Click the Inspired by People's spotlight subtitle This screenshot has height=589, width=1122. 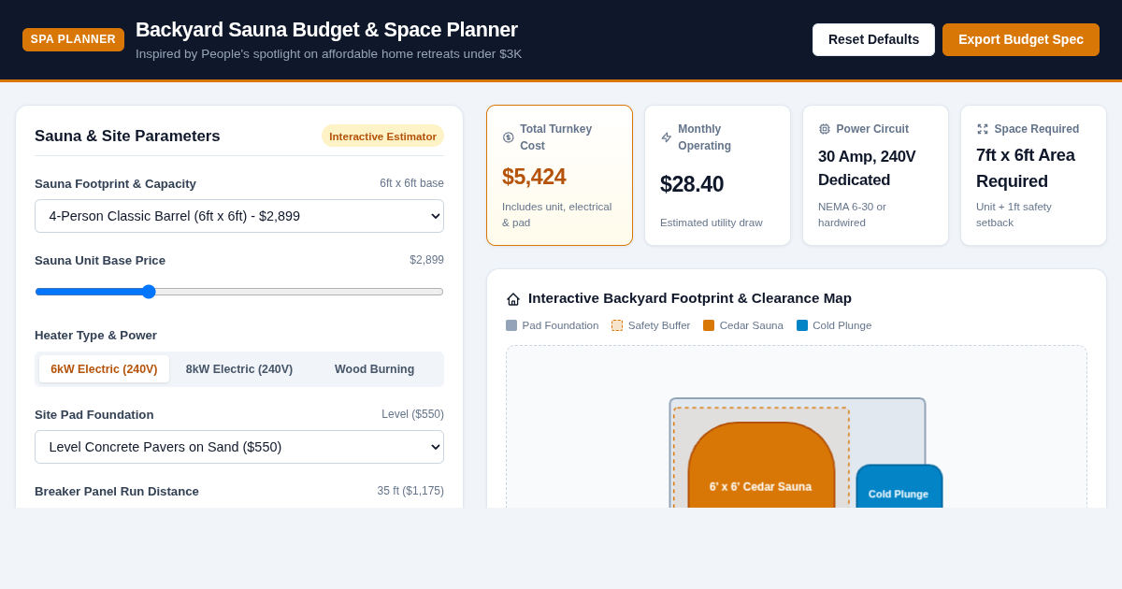tap(329, 54)
